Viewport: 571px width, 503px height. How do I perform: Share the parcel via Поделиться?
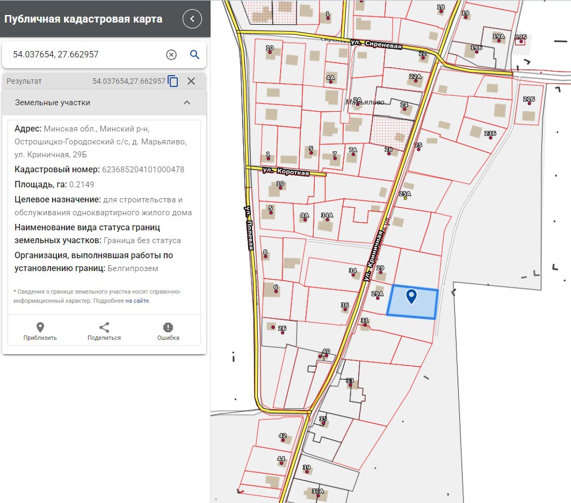pos(104,331)
